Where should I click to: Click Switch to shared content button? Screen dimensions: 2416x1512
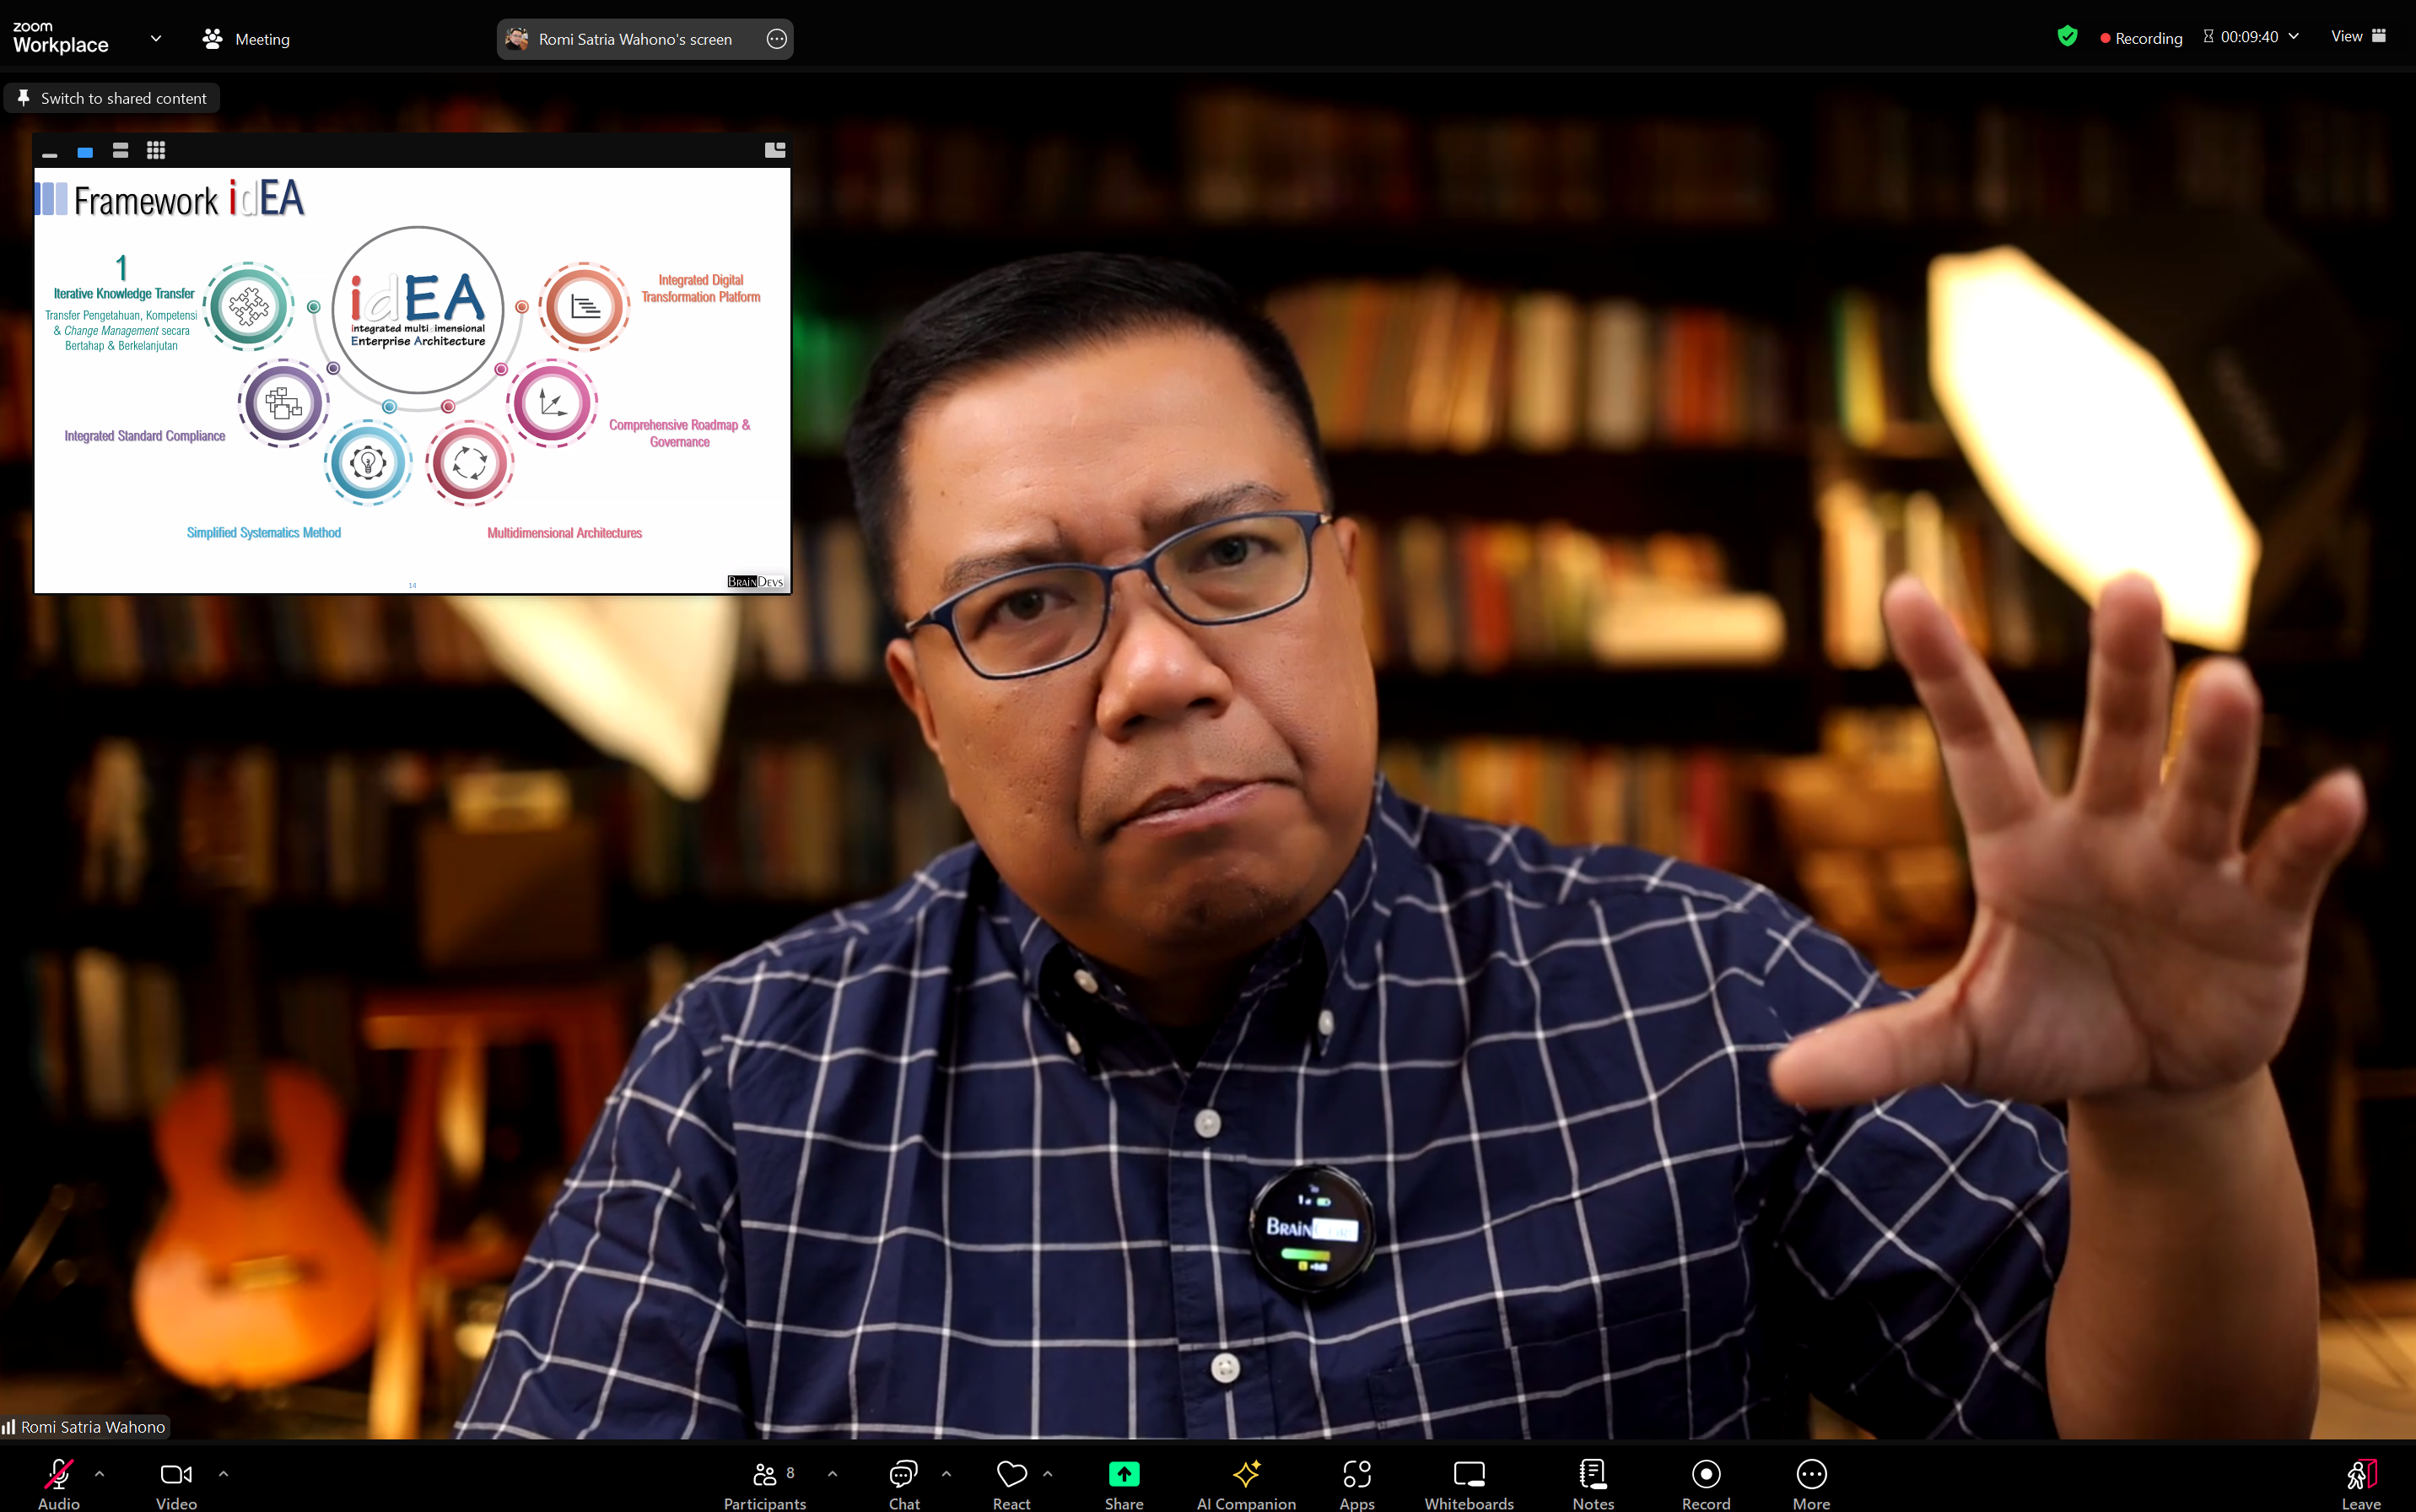(x=112, y=98)
